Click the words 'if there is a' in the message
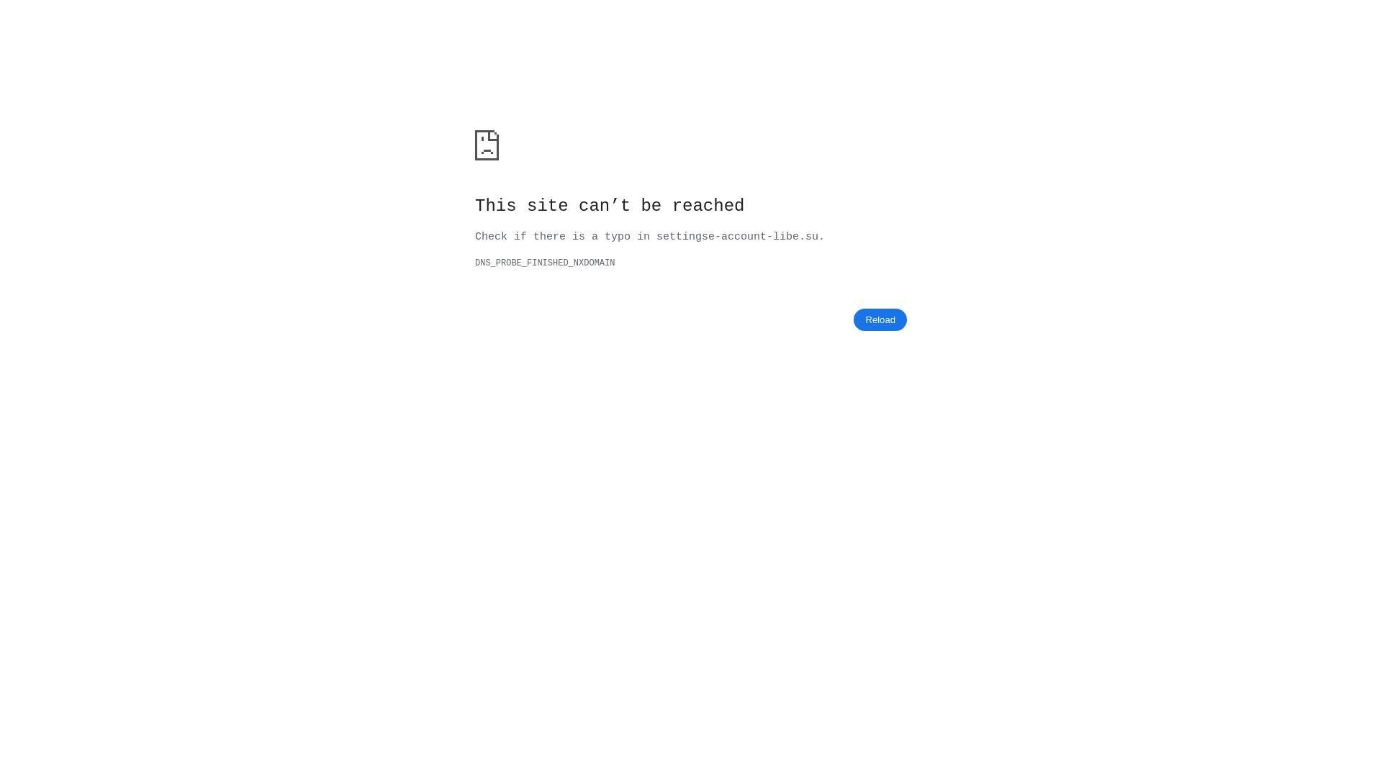This screenshot has width=1382, height=777. (x=556, y=237)
